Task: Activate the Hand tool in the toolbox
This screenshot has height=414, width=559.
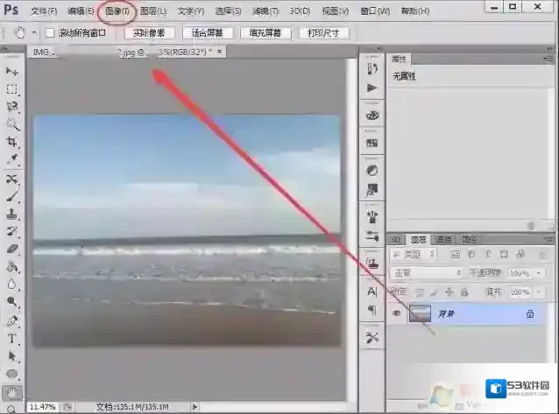Action: pos(12,391)
